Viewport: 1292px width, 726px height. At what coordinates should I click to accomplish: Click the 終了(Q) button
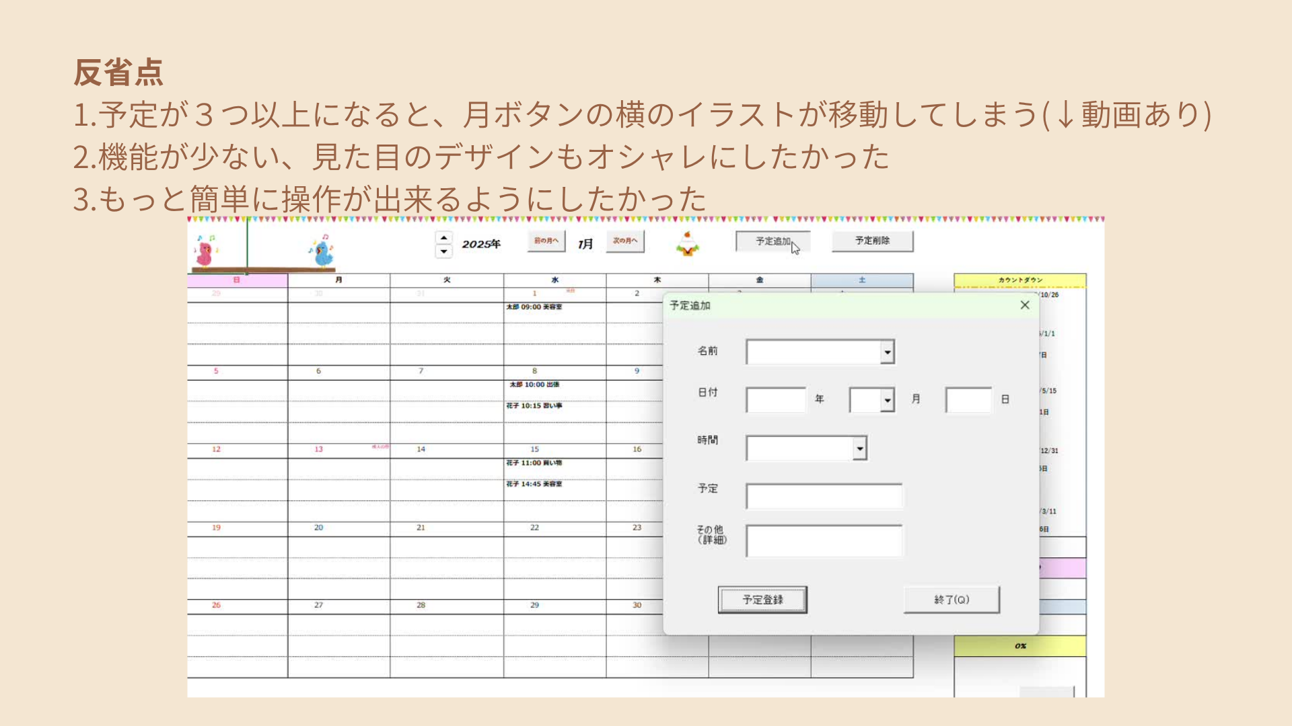click(x=951, y=600)
